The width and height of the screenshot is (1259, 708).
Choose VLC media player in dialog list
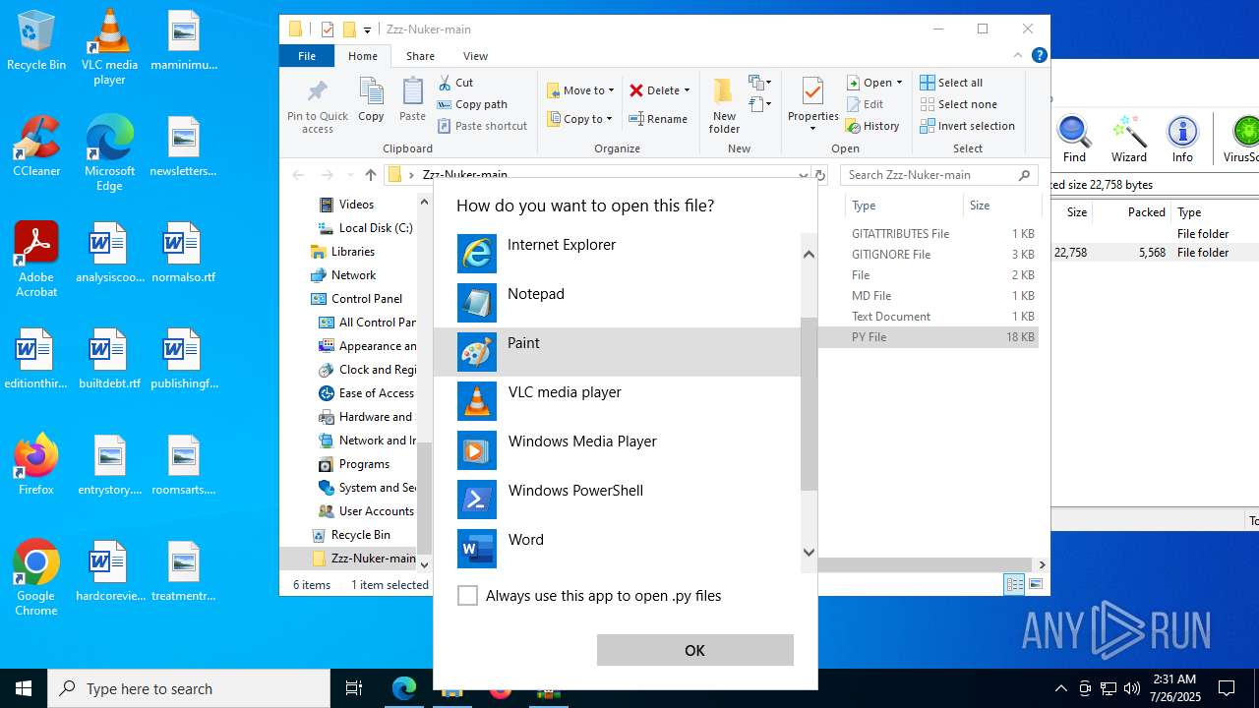pos(617,401)
